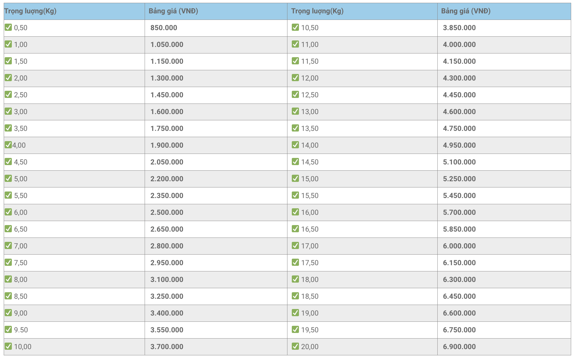Click the green check icon beside 1,00

8,44
